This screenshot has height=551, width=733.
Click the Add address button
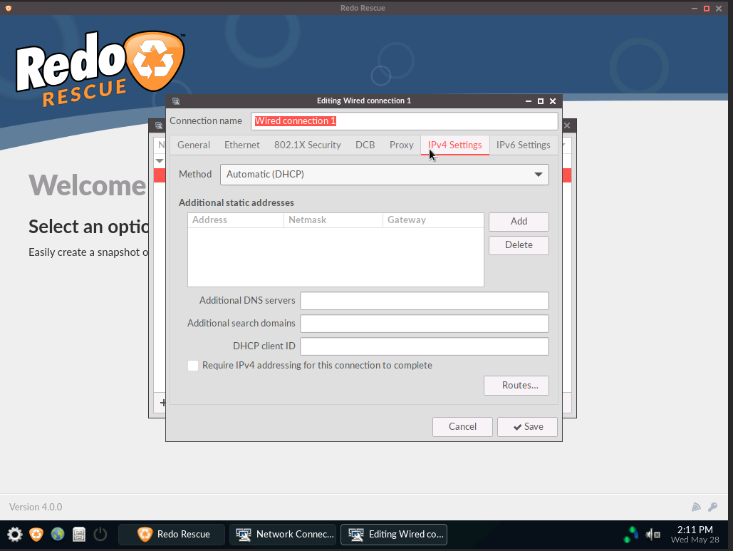tap(519, 222)
